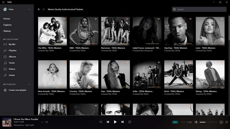Go back with the left arrow
Image resolution: width=230 pixels, height=129 pixels.
click(39, 9)
